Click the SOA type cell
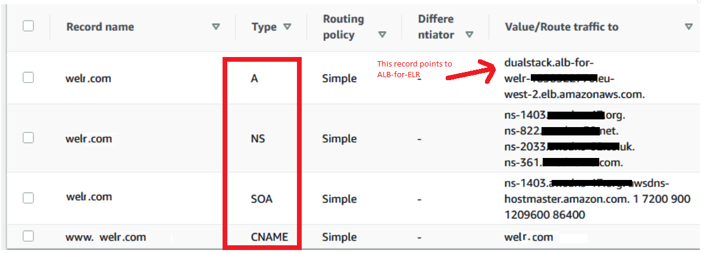The height and width of the screenshot is (253, 701). coord(262,199)
